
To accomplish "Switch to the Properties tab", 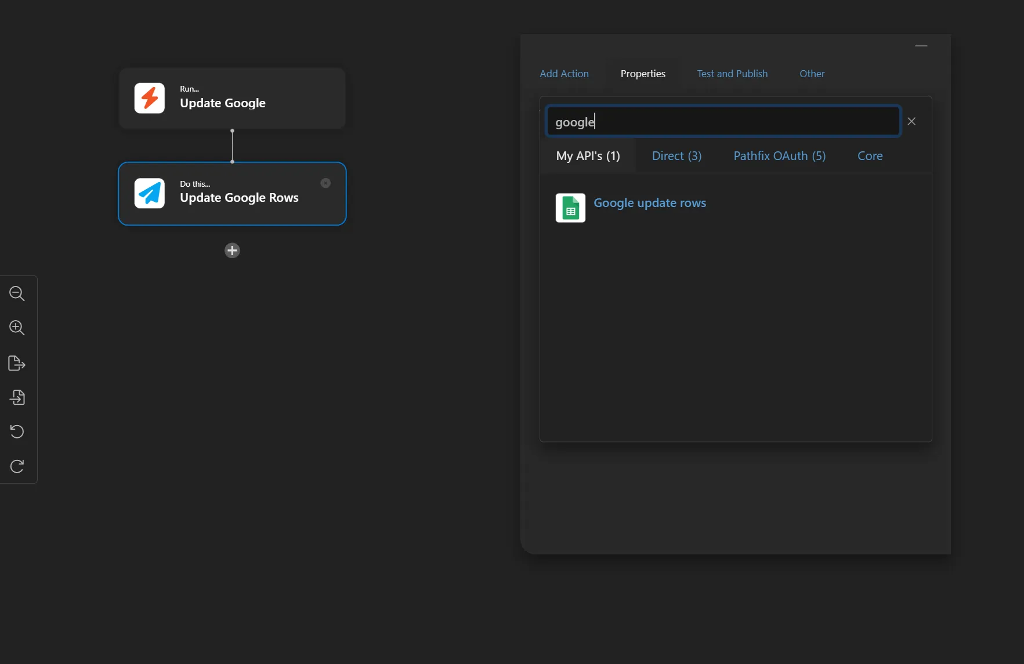I will (x=643, y=74).
